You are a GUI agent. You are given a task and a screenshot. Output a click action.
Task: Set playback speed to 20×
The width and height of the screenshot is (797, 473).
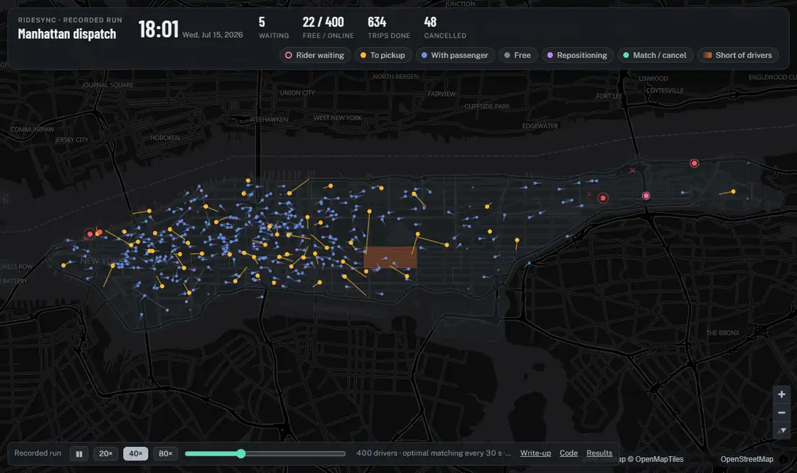pyautogui.click(x=106, y=453)
